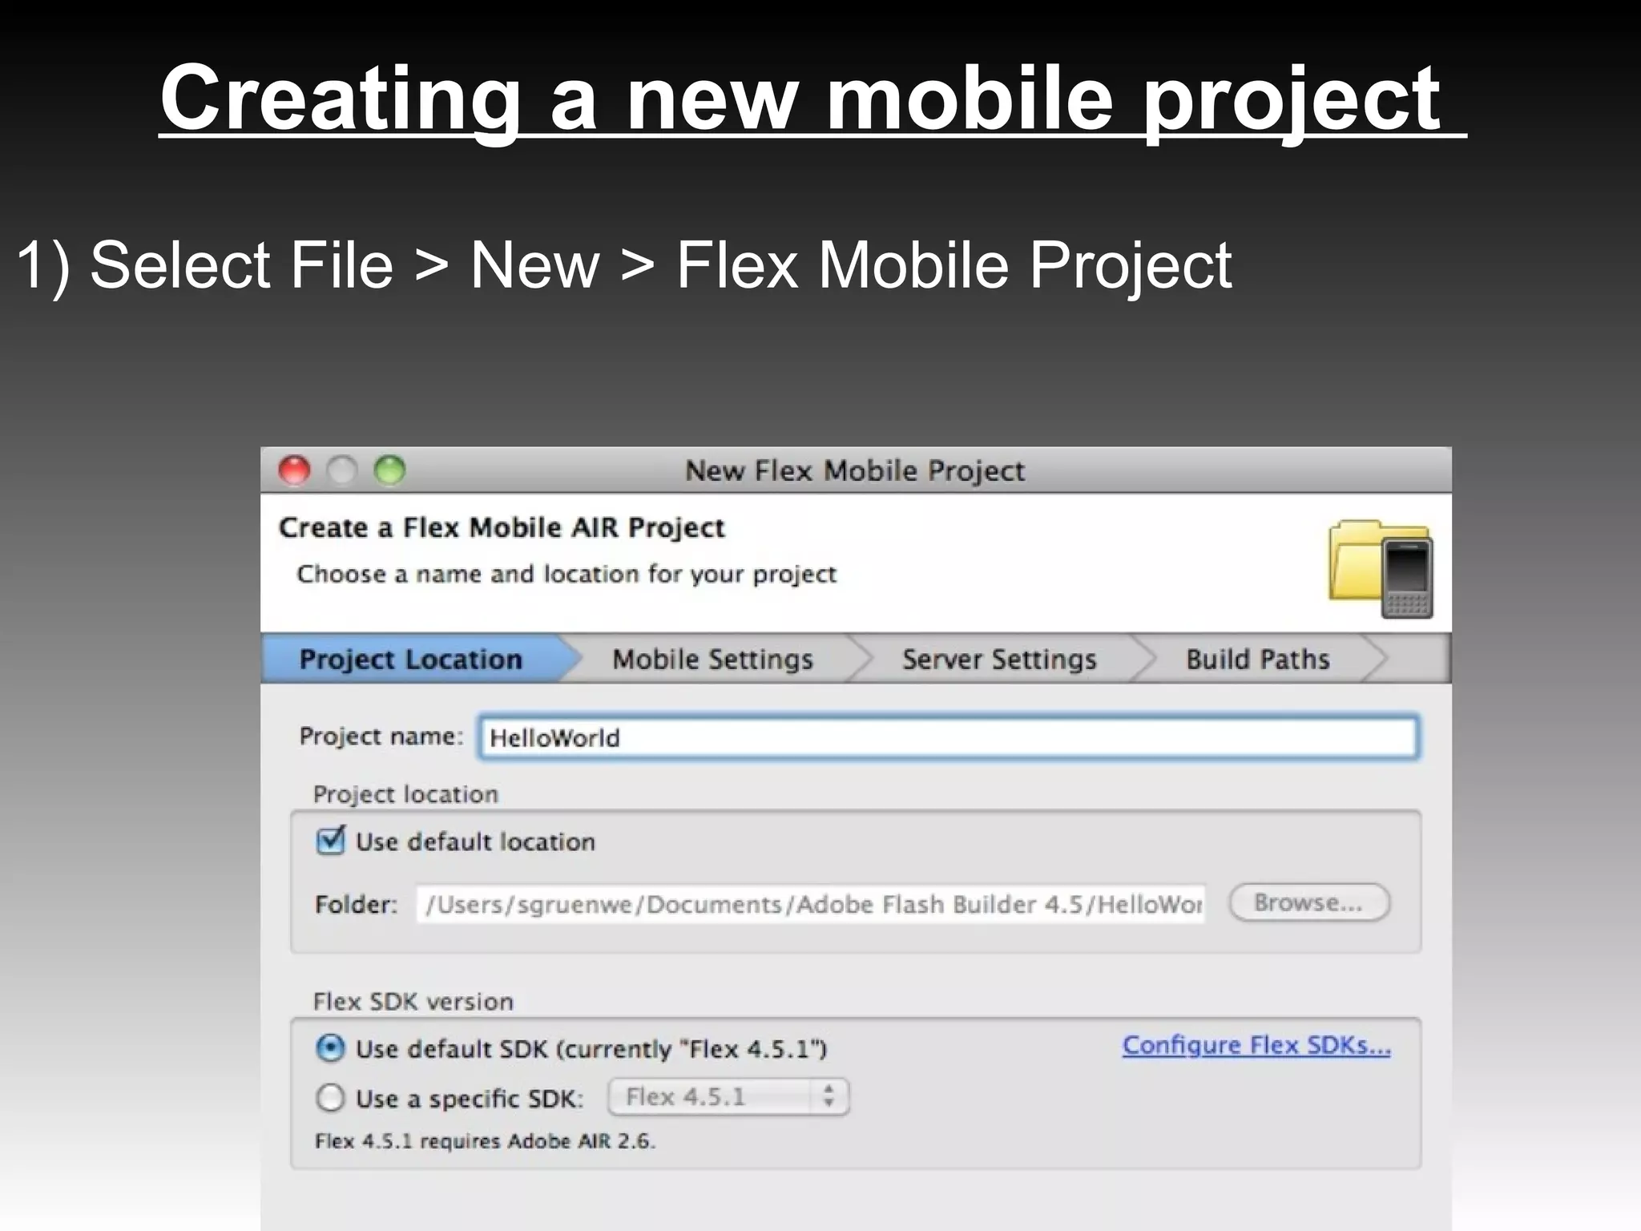Image resolution: width=1641 pixels, height=1231 pixels.
Task: Click the 'Project name:' label
Action: (x=381, y=737)
